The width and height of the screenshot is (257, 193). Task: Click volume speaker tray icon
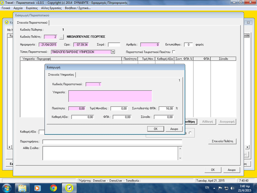click(x=232, y=188)
